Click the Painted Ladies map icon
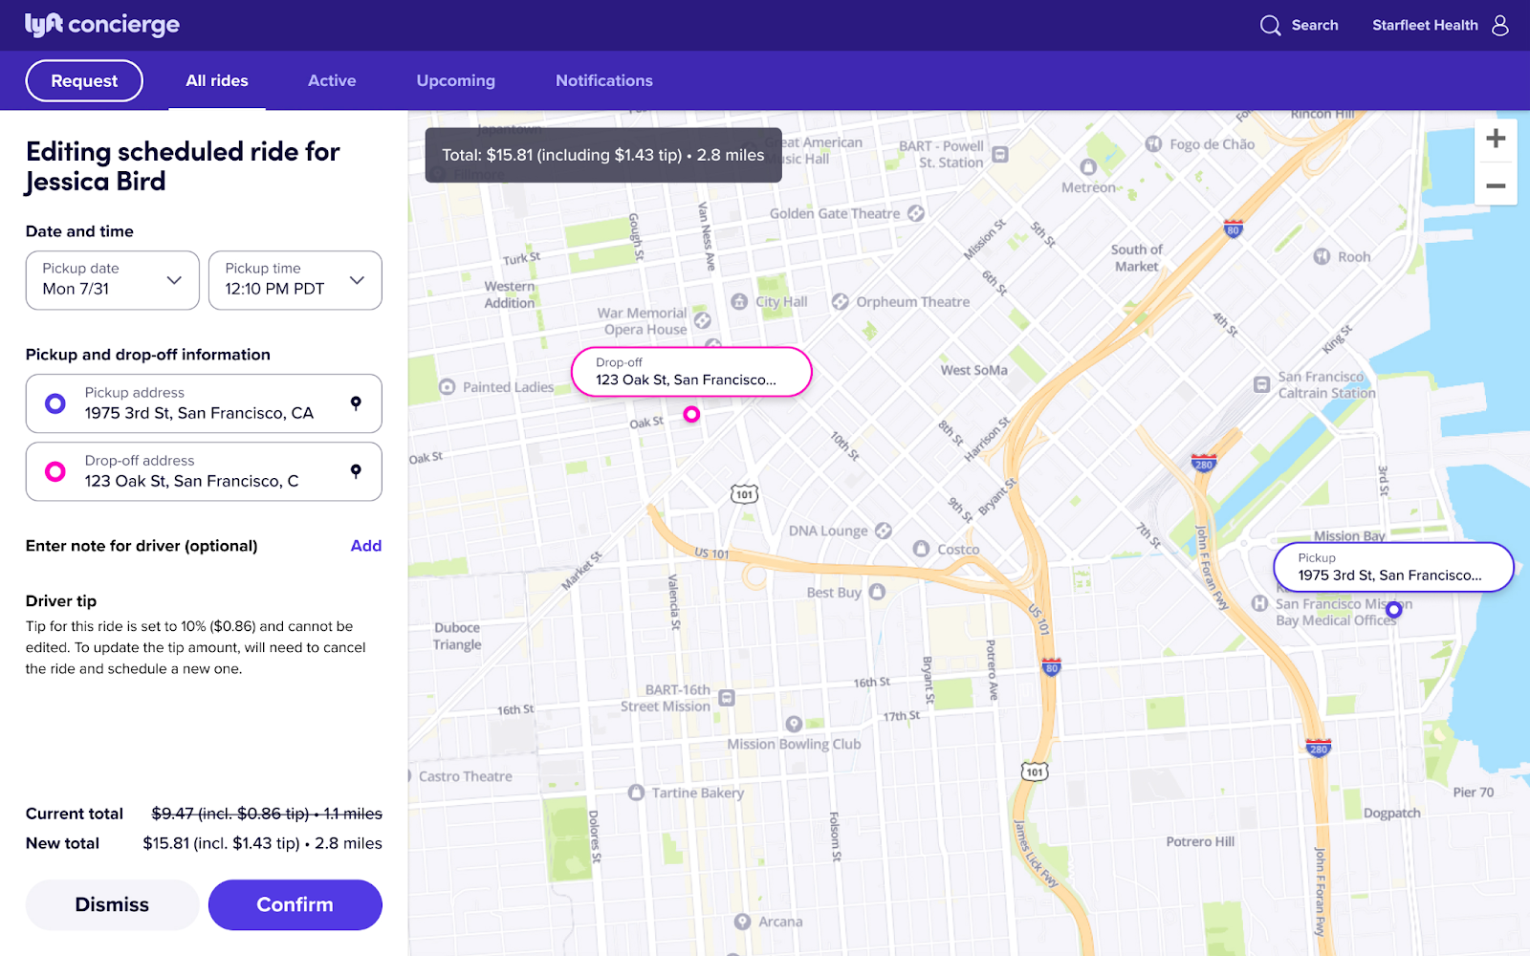Viewport: 1530px width, 956px height. [x=447, y=387]
